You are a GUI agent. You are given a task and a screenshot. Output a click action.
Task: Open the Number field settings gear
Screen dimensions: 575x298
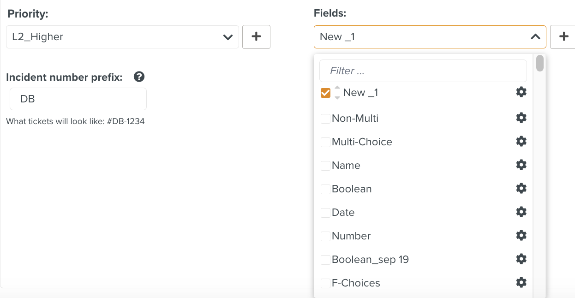tap(521, 235)
